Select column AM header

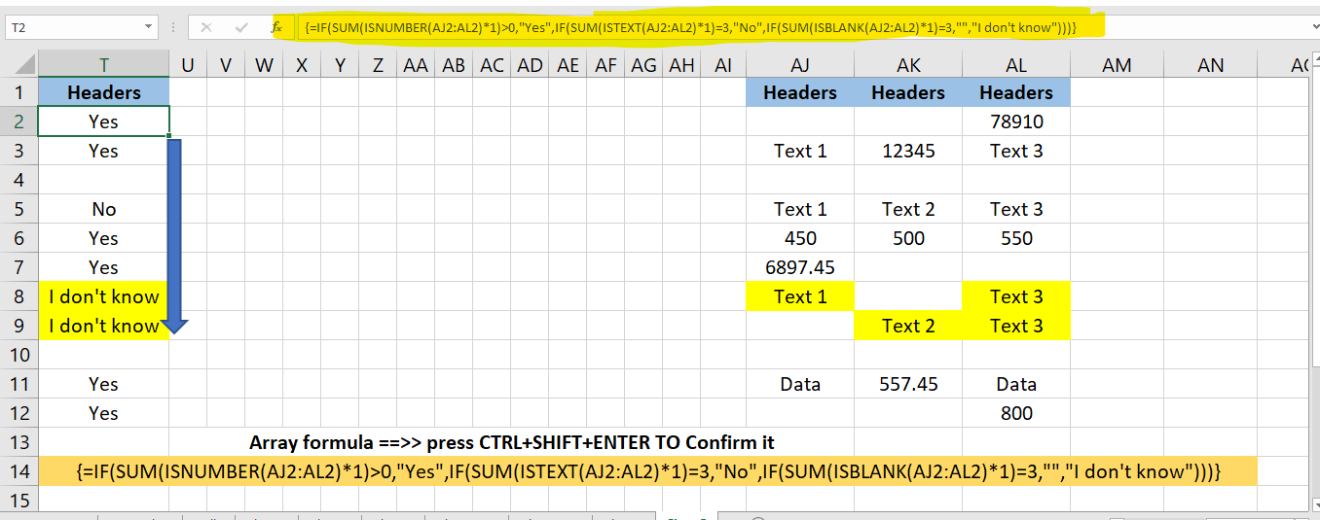1117,65
